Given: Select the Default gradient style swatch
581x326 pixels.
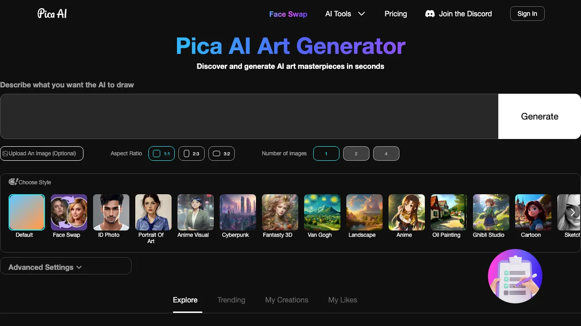Looking at the screenshot, I should (x=26, y=212).
